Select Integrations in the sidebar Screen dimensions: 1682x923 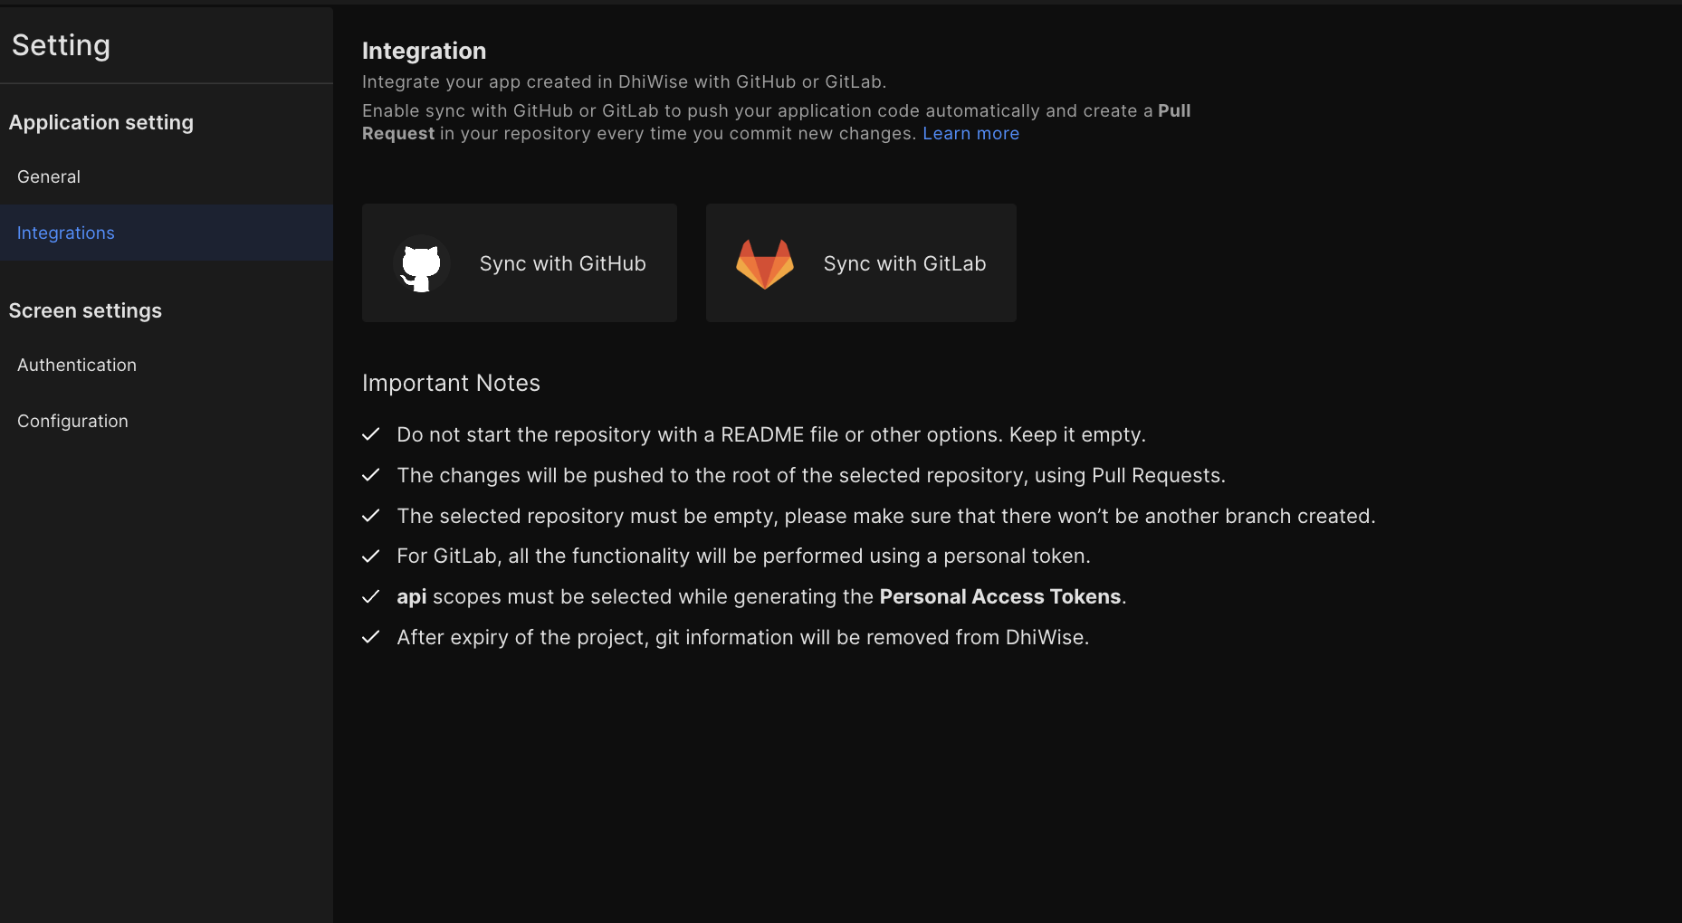(x=167, y=233)
